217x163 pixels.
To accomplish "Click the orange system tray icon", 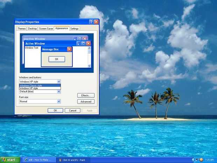I will point(201,160).
